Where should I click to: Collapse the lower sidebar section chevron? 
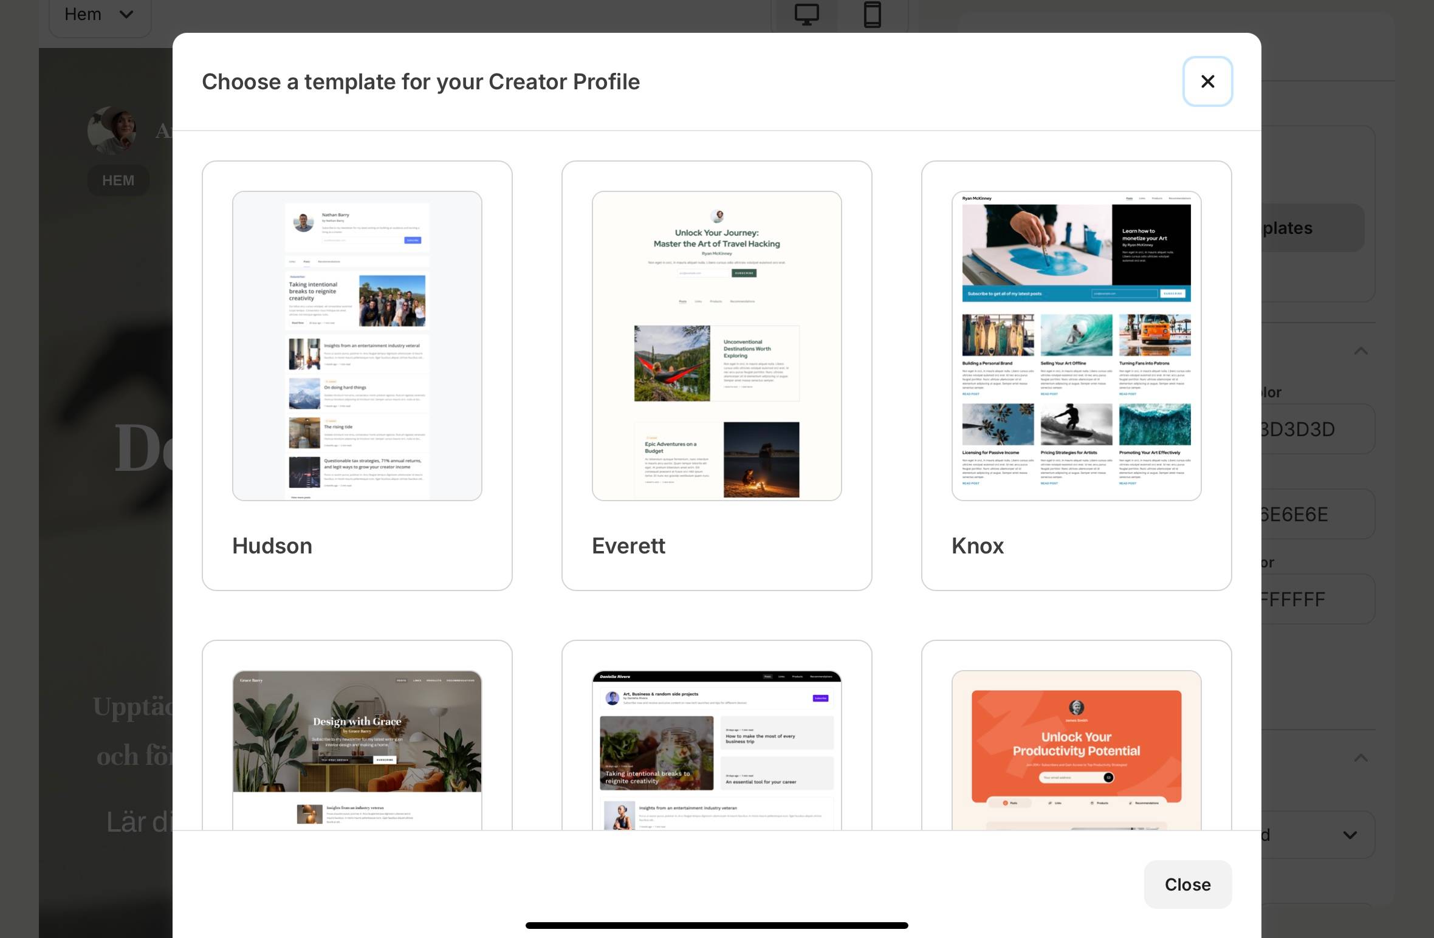1360,758
